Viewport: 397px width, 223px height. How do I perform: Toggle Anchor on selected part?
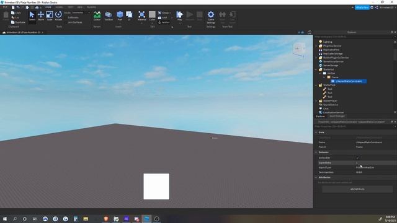pos(164,22)
